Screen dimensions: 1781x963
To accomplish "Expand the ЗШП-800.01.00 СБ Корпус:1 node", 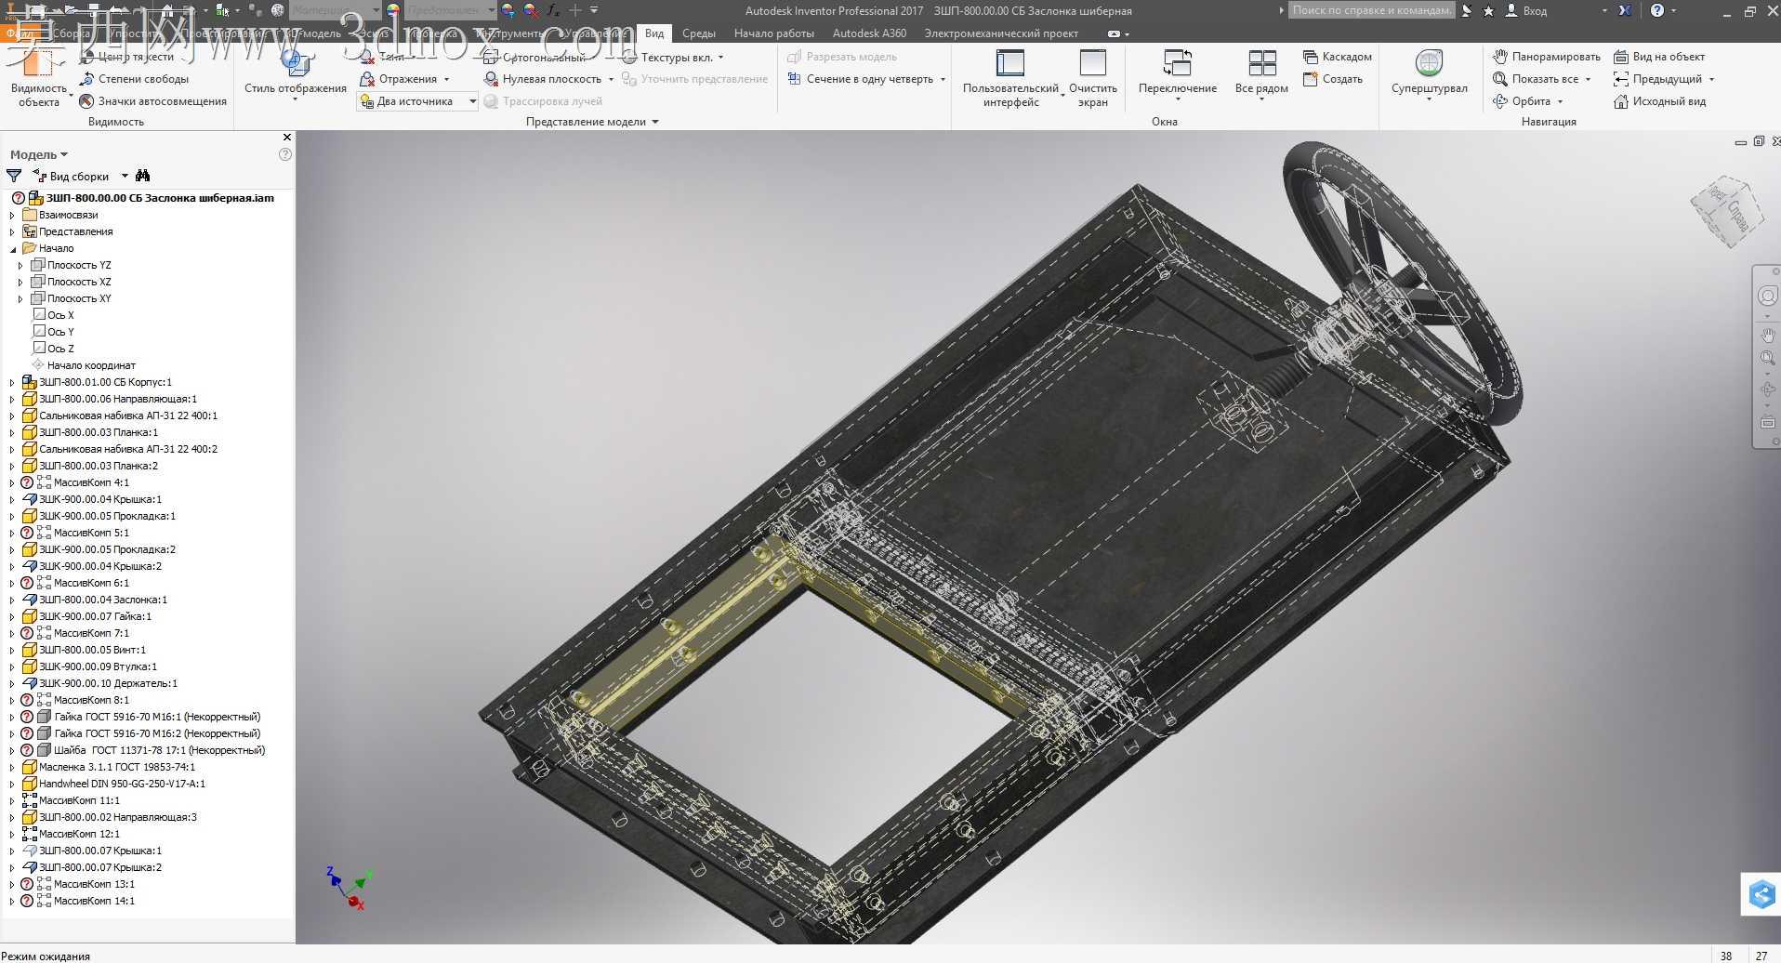I will pos(13,382).
